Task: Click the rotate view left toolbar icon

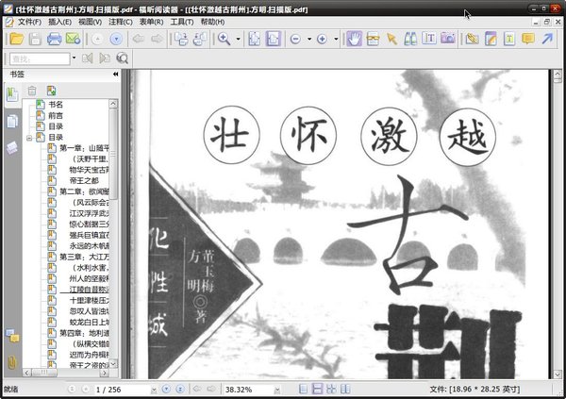Action: click(181, 39)
